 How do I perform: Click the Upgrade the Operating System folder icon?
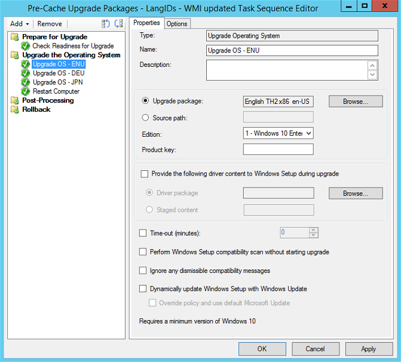15,55
